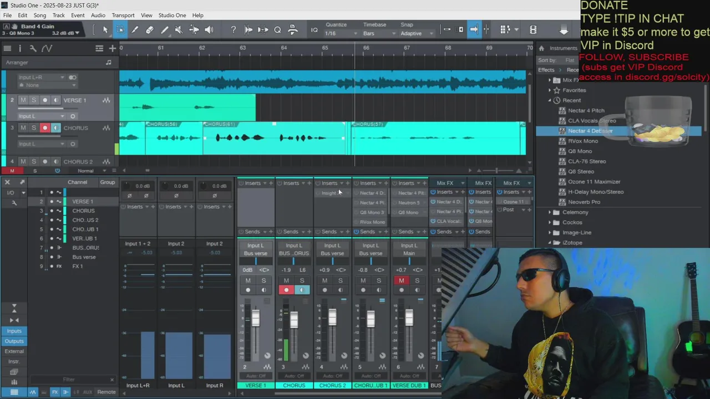Open the I/O dropdown arrow in mixer
This screenshot has width=710, height=399.
tap(23, 193)
